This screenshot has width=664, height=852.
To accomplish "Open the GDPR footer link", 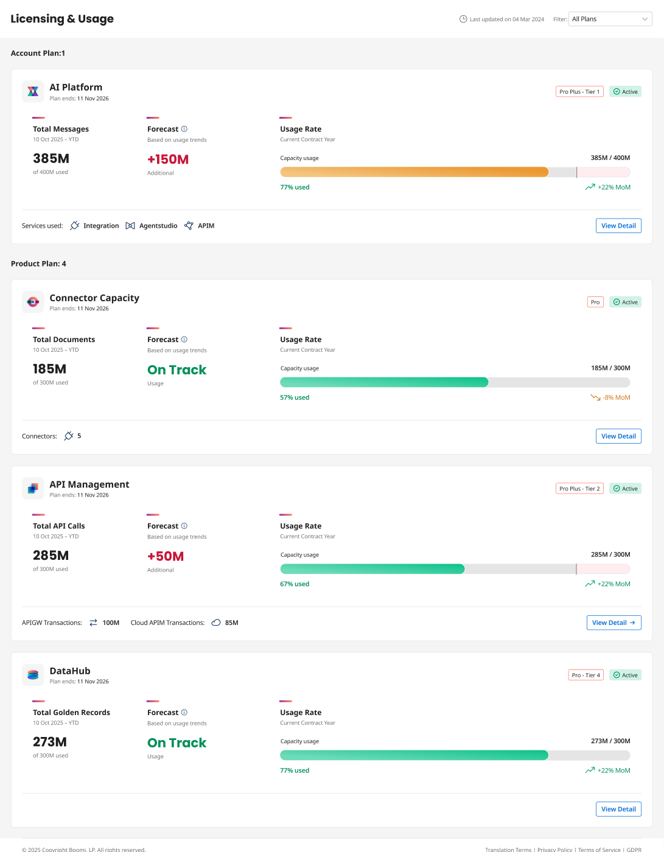I will [x=634, y=850].
